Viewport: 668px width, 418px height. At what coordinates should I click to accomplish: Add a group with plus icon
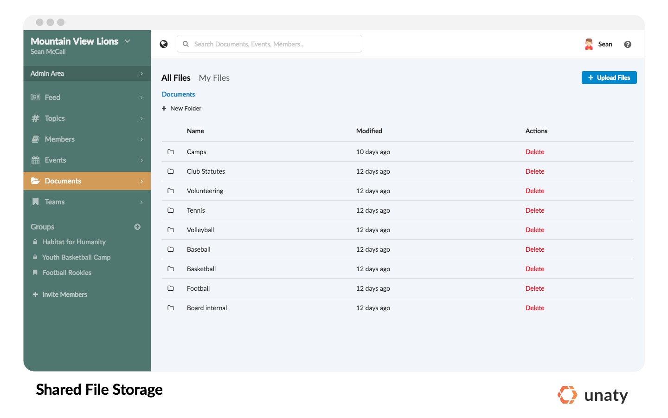coord(137,227)
